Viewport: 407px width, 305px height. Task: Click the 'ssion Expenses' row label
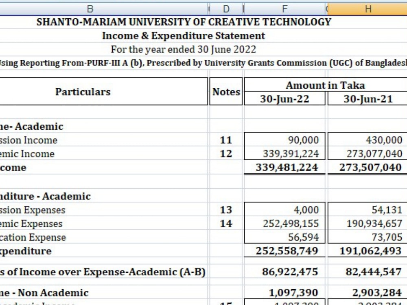coord(33,210)
